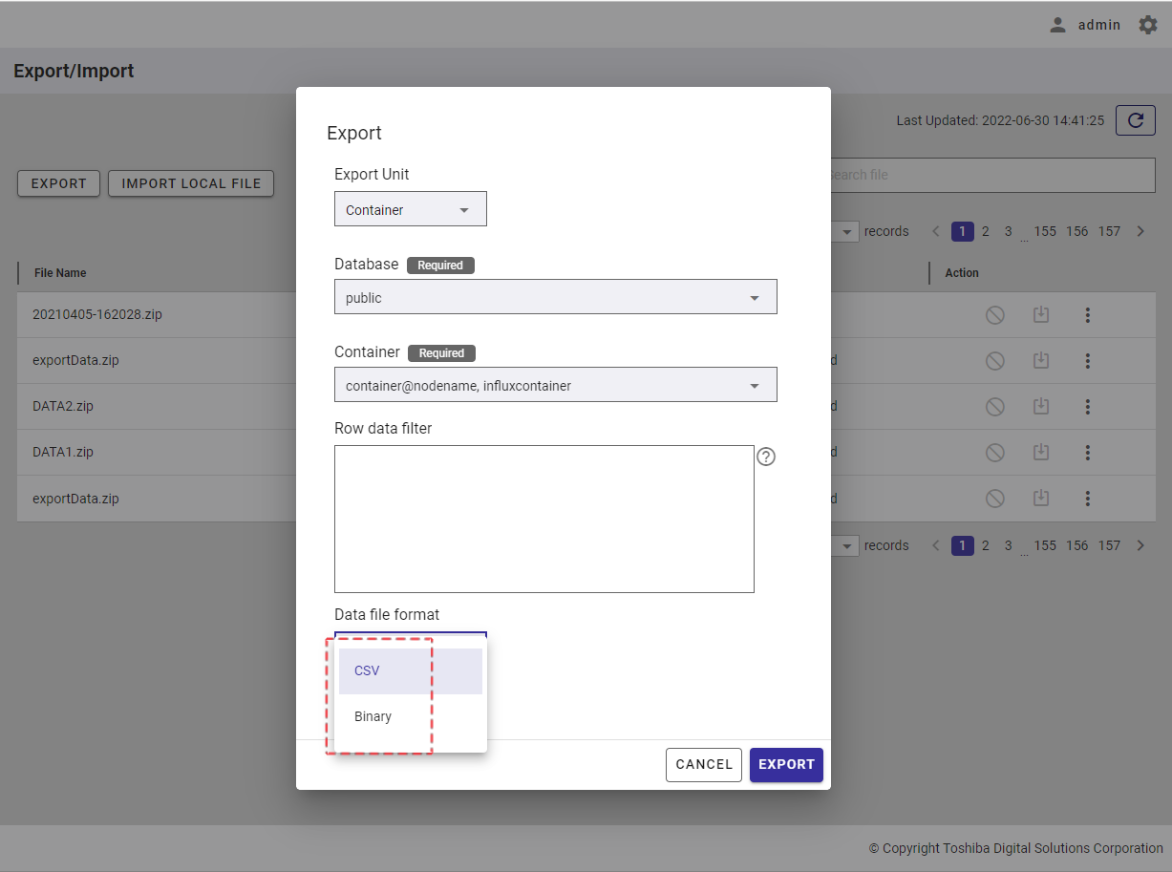Click the admin user profile icon
This screenshot has width=1172, height=872.
pyautogui.click(x=1057, y=25)
